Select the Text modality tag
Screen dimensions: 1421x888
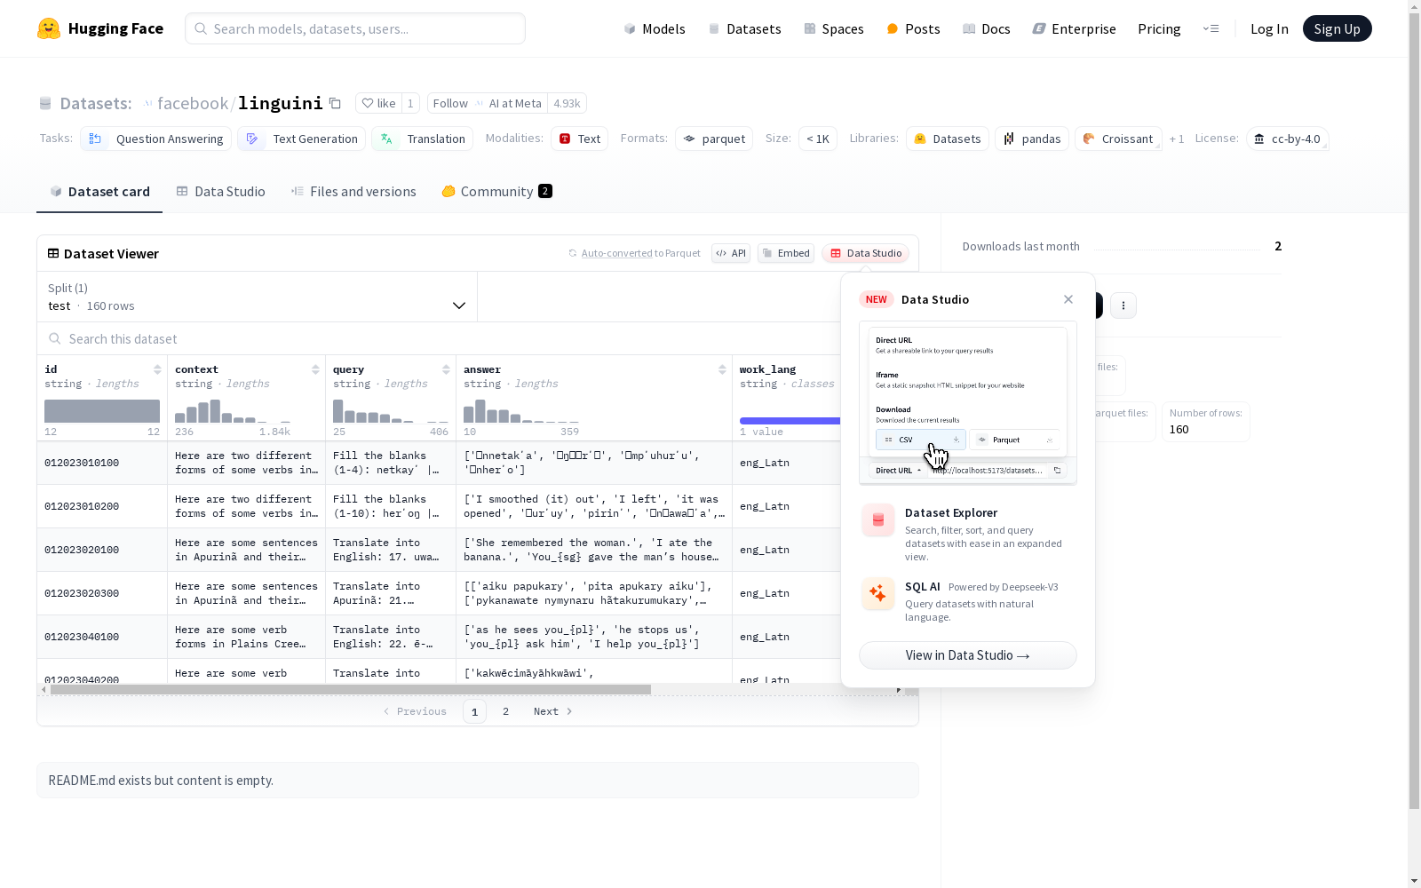(580, 139)
